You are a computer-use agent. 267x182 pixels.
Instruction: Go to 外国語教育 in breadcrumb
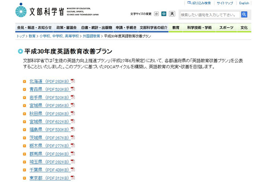[91, 36]
